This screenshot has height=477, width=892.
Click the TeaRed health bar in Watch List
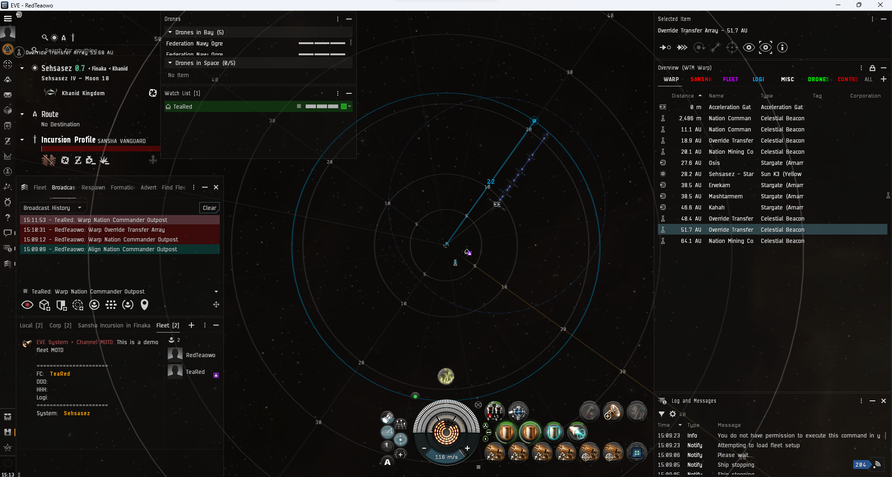click(x=322, y=106)
